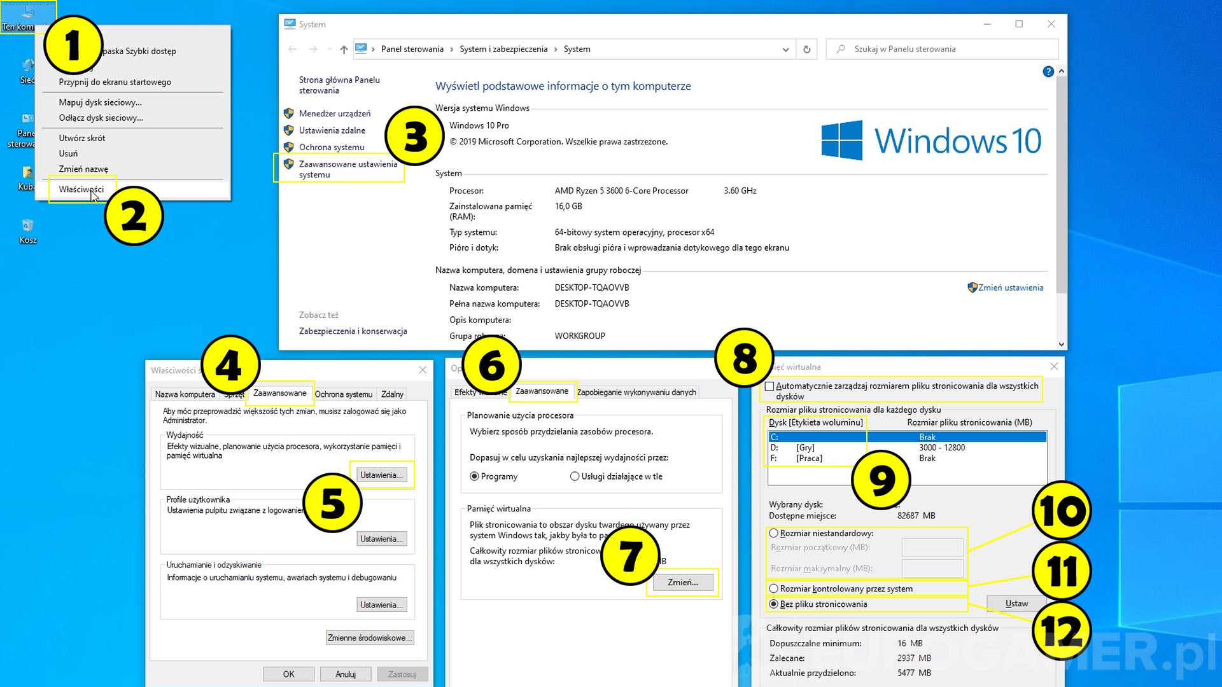Select Usługi działające w tle radio button

click(x=575, y=476)
